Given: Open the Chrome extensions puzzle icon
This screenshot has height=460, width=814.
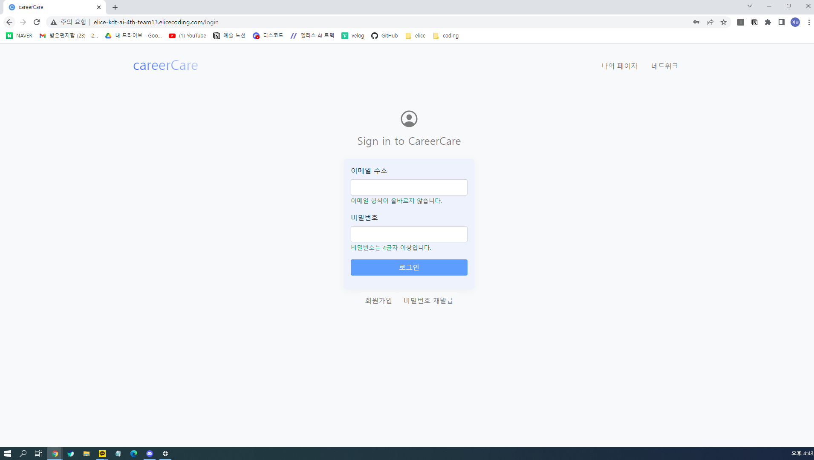Looking at the screenshot, I should click(768, 22).
